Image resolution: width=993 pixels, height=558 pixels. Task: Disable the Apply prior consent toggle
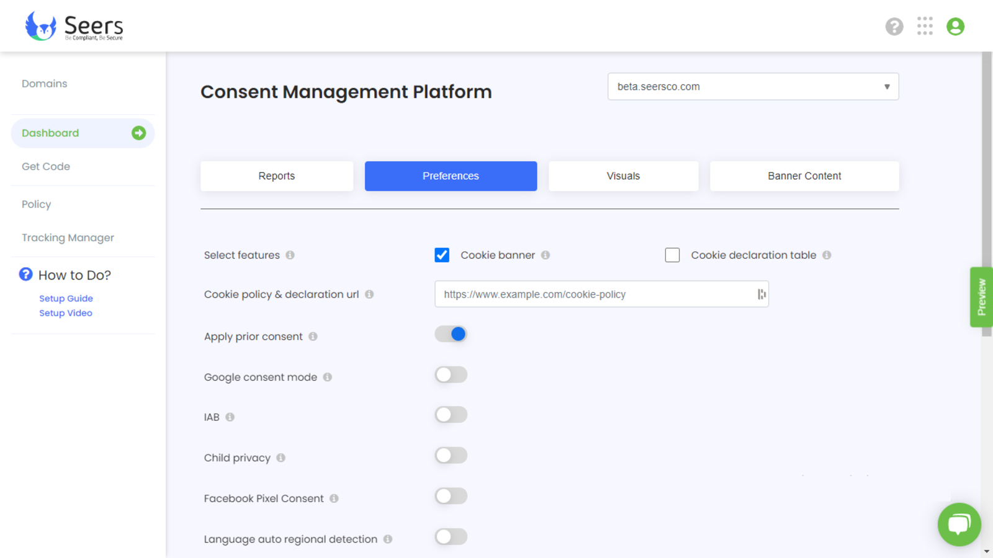click(451, 334)
